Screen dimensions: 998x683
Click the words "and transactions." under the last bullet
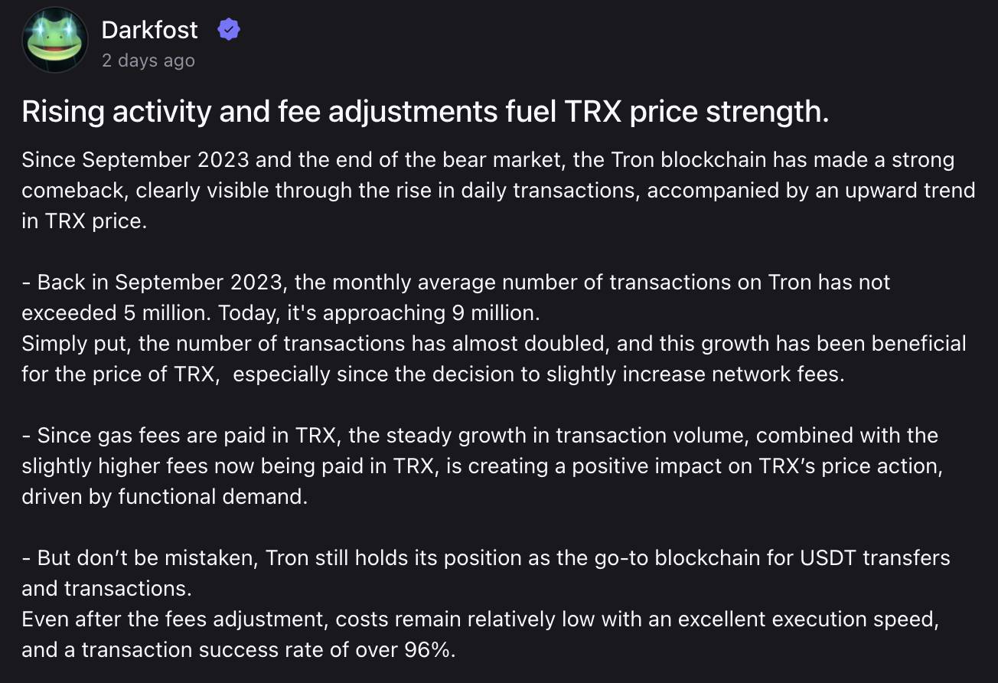106,589
